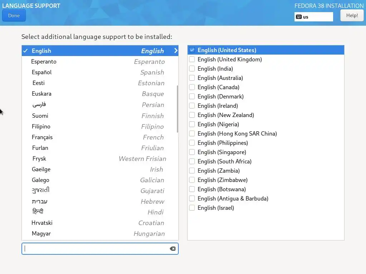Choose Eesti (Estonian) from the list
366x274 pixels.
100,83
